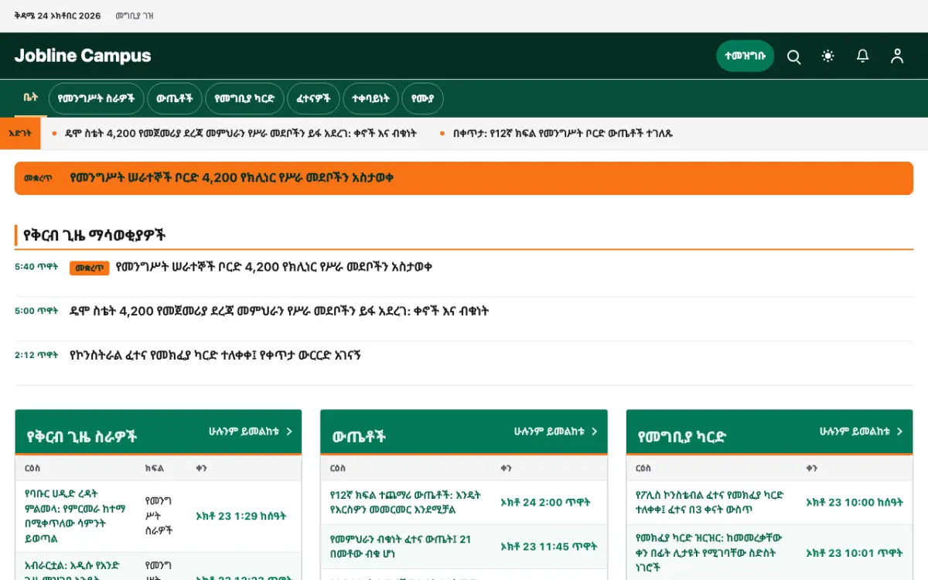This screenshot has height=580, width=928.
Task: Open the 5:40 ጥዋት notification headline
Action: point(274,267)
